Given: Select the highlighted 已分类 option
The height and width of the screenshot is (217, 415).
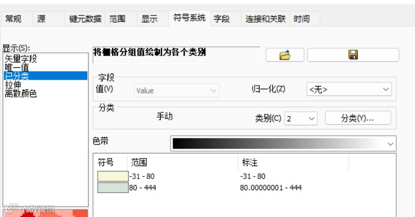Looking at the screenshot, I should click(x=45, y=76).
